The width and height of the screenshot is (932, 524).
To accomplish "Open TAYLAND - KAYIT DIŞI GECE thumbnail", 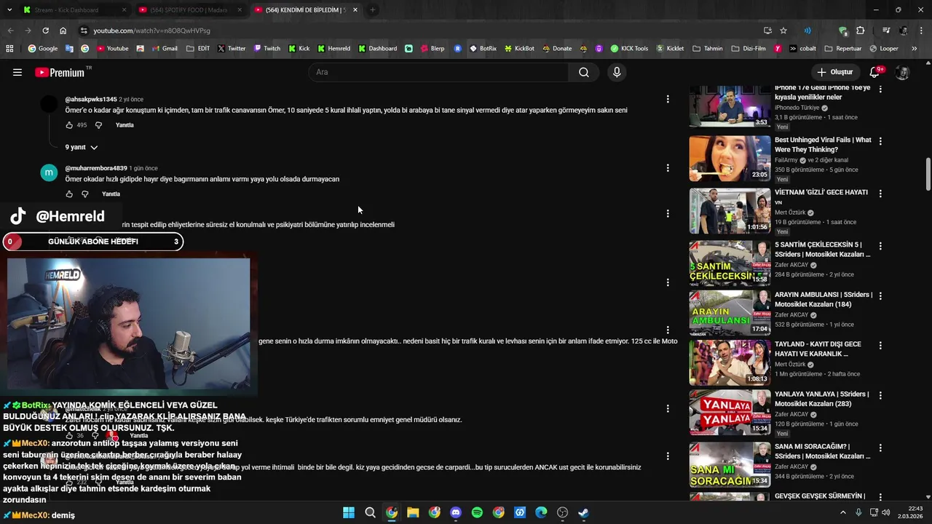I will click(730, 362).
